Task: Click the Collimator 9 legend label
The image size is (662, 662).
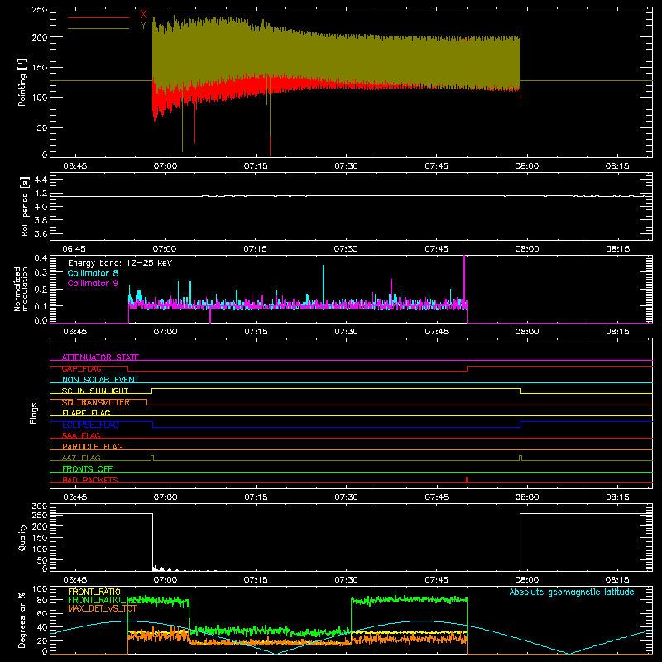Action: point(93,283)
